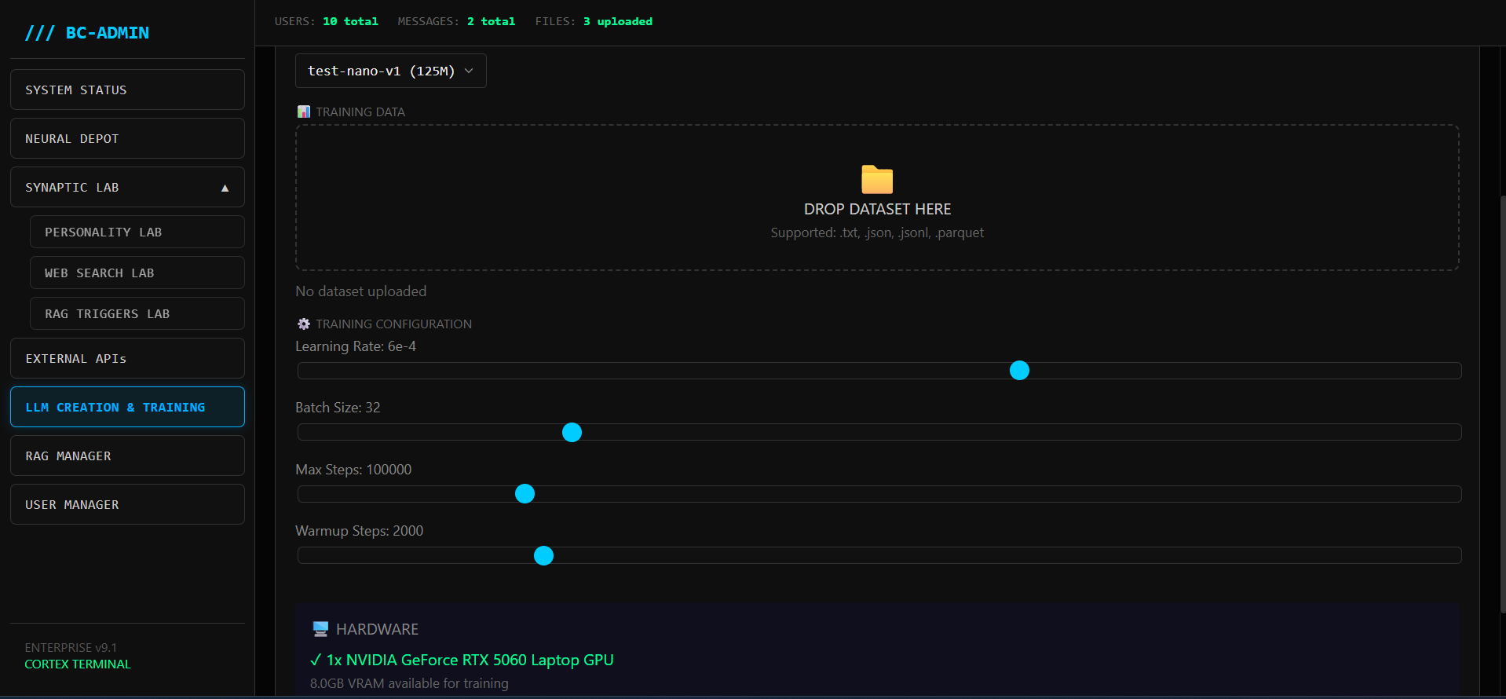Open Personality Lab submenu item
Viewport: 1506px width, 699px height.
[x=137, y=232]
